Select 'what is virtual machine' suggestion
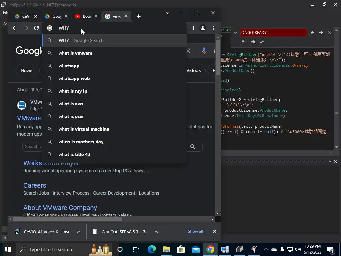This screenshot has width=341, height=256. 114,129
